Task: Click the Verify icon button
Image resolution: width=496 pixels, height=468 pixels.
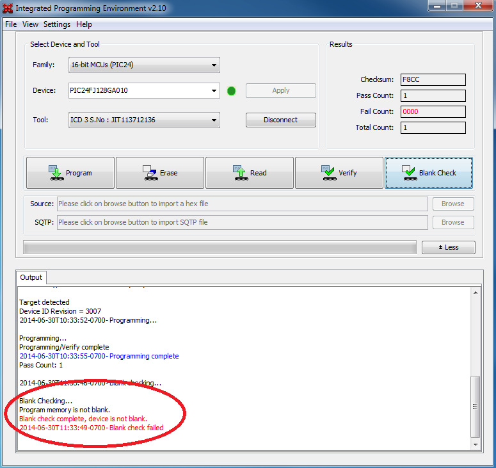Action: [328, 173]
